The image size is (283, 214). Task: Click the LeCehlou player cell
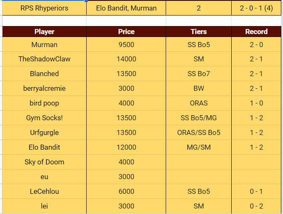coord(44,191)
